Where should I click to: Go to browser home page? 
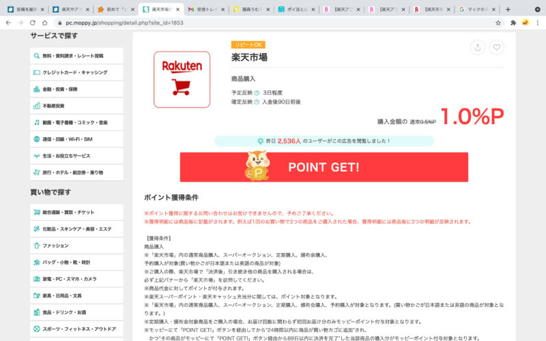[45, 23]
